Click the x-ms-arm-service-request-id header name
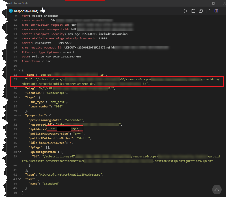226x197 pixels. click(x=45, y=29)
